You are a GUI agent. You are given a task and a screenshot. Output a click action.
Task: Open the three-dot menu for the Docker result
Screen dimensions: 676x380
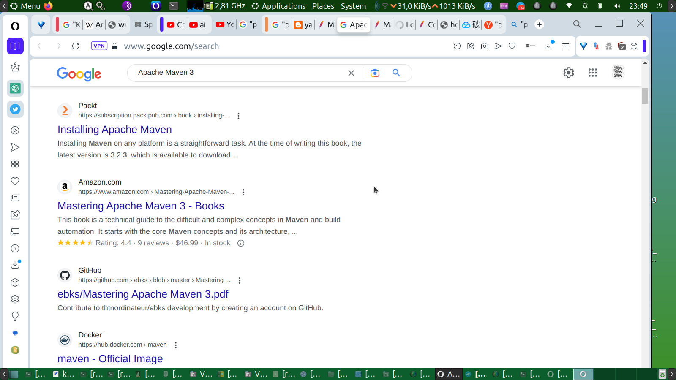[x=176, y=345]
